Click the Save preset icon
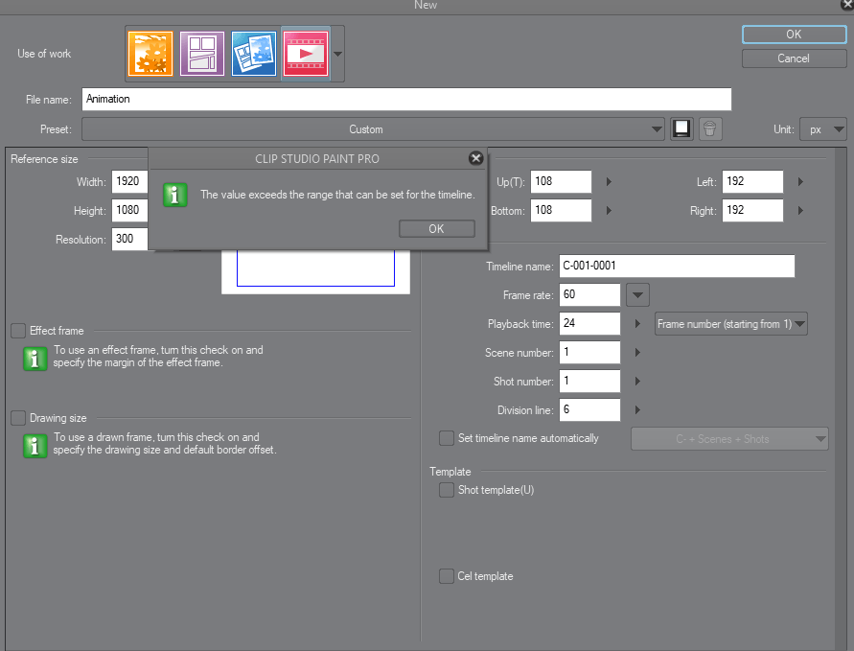This screenshot has width=854, height=651. (x=681, y=128)
